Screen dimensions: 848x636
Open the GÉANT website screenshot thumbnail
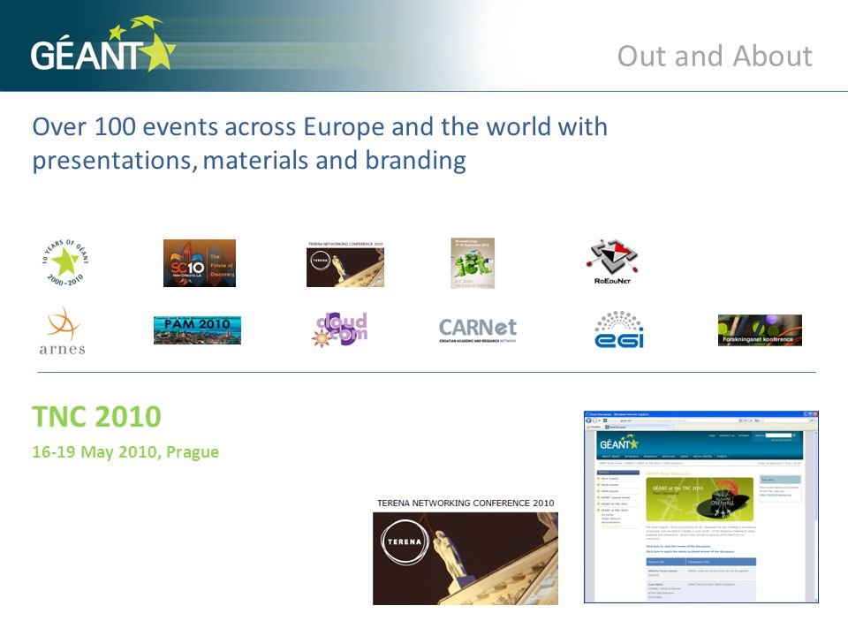click(x=700, y=507)
